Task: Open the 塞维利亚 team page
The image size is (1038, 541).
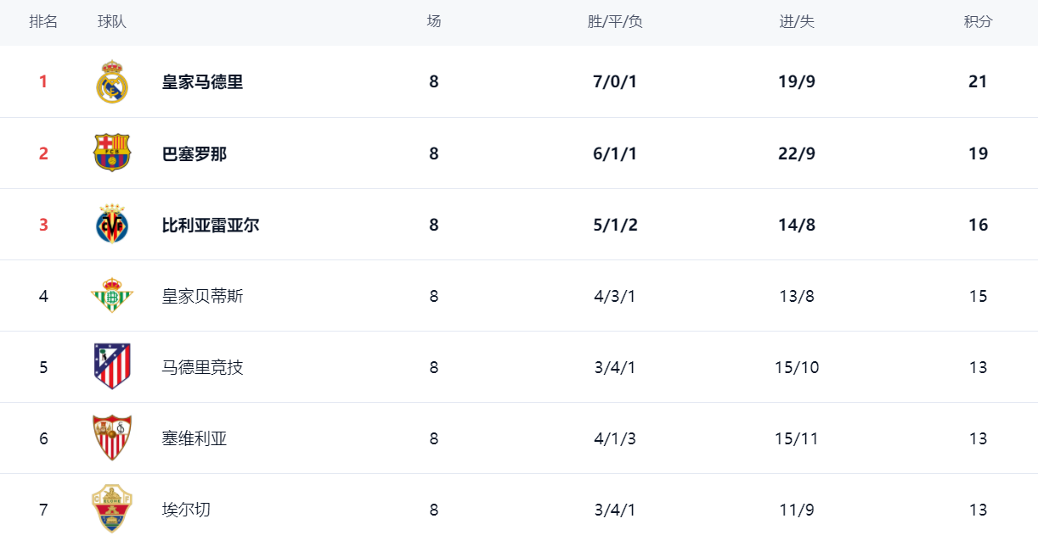Action: point(195,439)
